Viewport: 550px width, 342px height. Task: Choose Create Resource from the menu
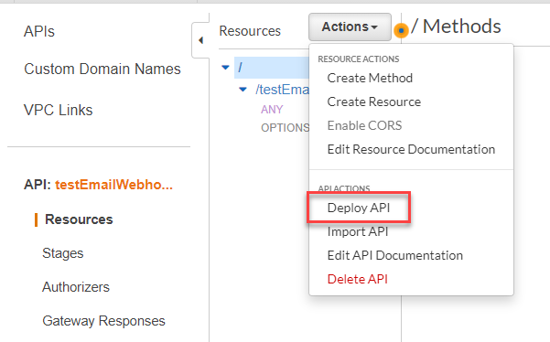[374, 102]
